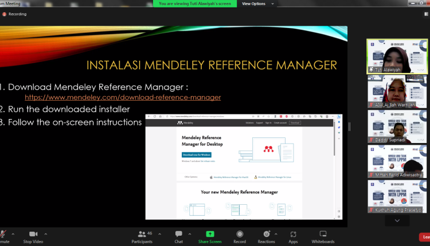Click the Download button in Mendeley header
Image resolution: width=430 pixels, height=246 pixels.
pyautogui.click(x=295, y=122)
